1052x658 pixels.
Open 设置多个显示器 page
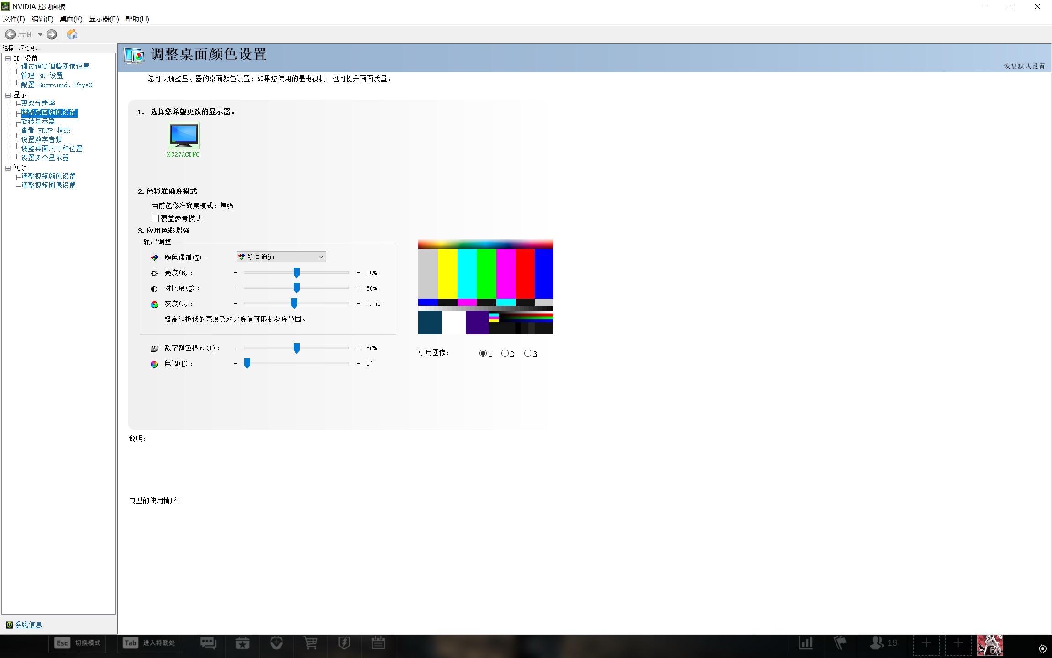coord(45,158)
